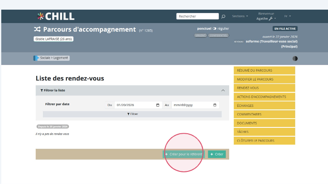Screen dimensions: 328x184
Task: Click the magnifying glass search icon
Action: [223, 17]
